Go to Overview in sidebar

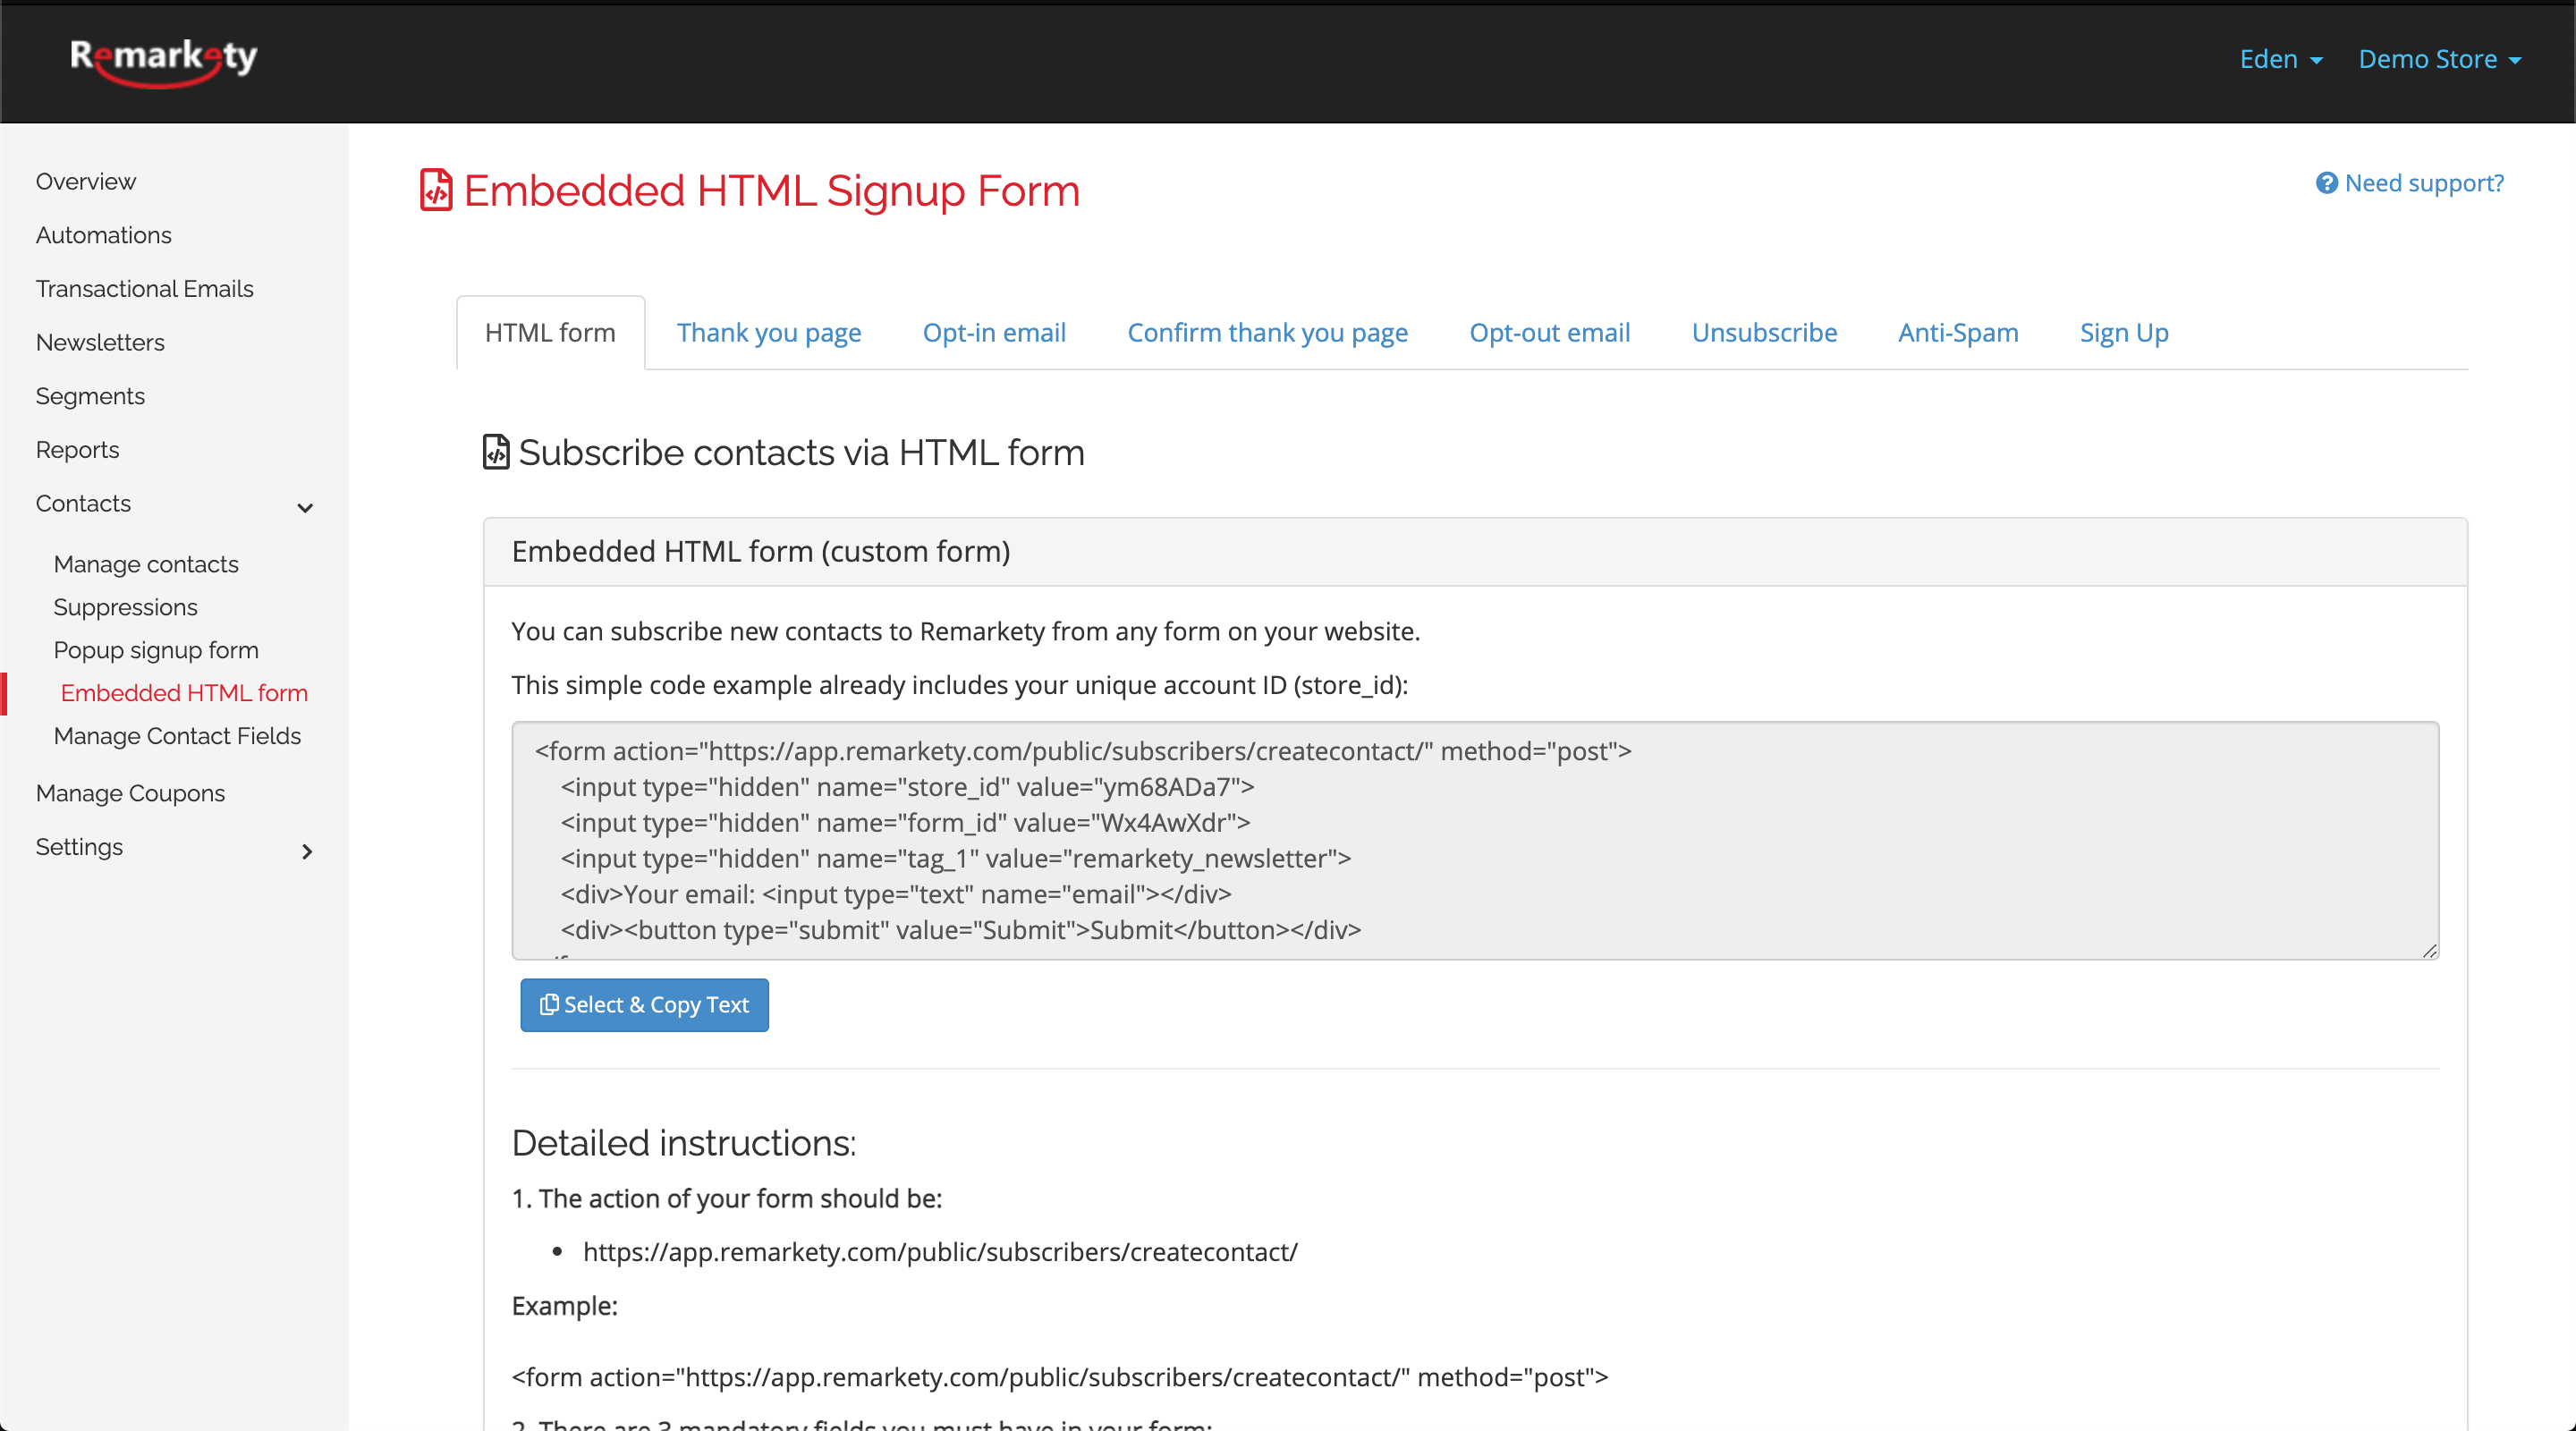click(85, 181)
